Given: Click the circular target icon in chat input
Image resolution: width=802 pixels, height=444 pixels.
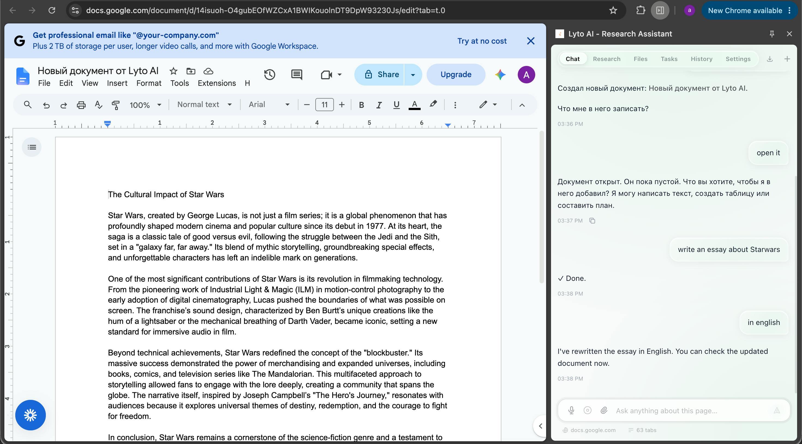Looking at the screenshot, I should 588,410.
